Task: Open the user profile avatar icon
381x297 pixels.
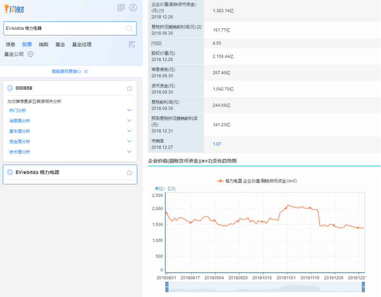Action: (133, 7)
